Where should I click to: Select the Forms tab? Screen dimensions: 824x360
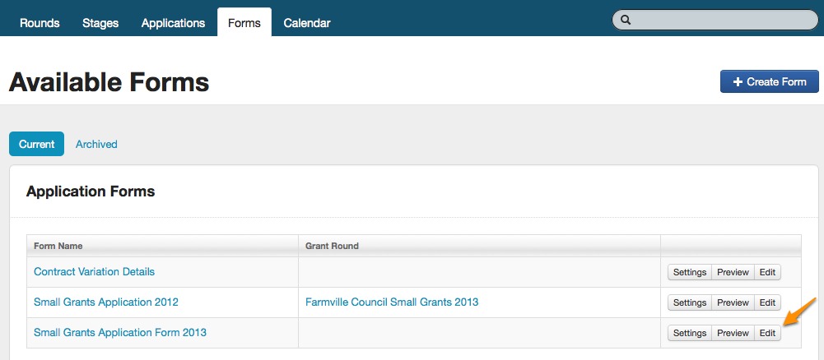[244, 23]
